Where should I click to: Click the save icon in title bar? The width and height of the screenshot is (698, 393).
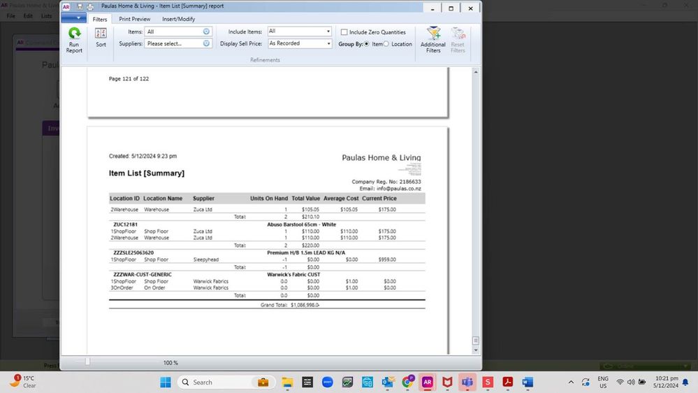80,7
